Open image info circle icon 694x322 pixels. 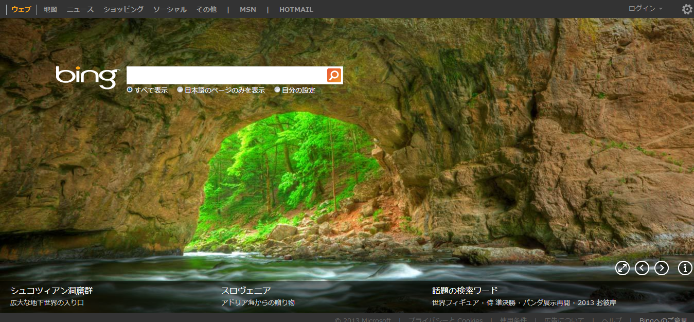[685, 268]
